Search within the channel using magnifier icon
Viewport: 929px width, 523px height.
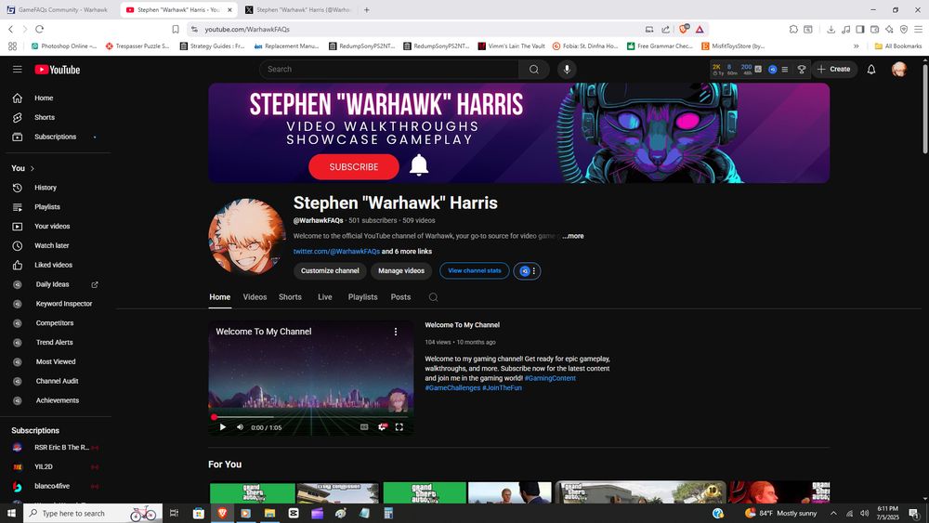433,297
